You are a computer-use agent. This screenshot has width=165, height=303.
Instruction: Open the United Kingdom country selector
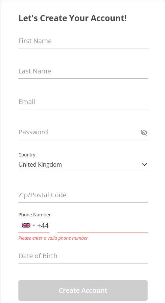tap(83, 164)
